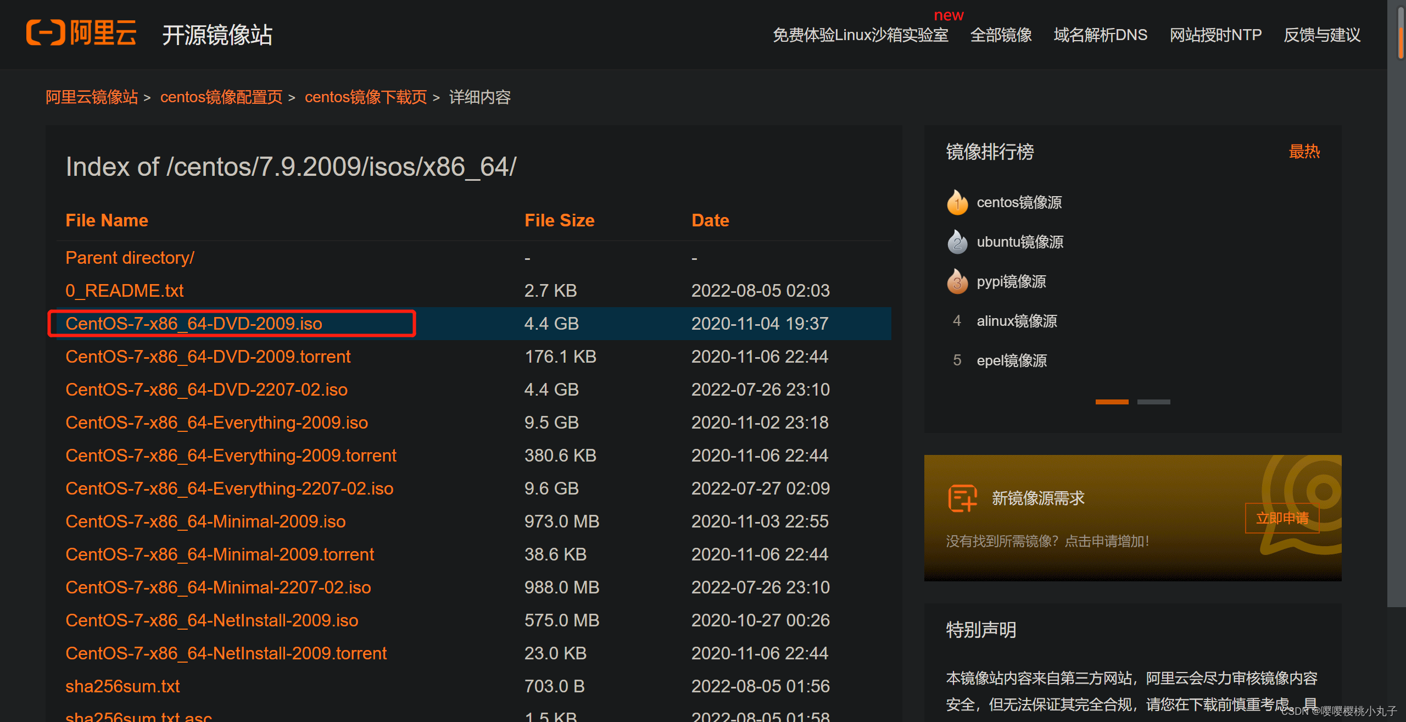
Task: Open the 反馈与建议 menu item
Action: (x=1322, y=35)
